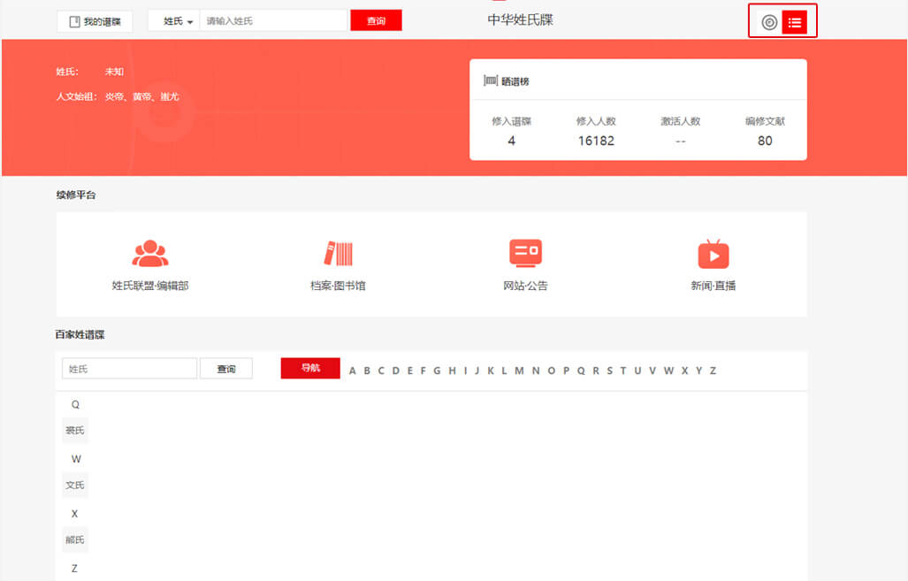Open the 新闻·直播 TV play icon
Viewport: 908px width, 581px height.
713,254
